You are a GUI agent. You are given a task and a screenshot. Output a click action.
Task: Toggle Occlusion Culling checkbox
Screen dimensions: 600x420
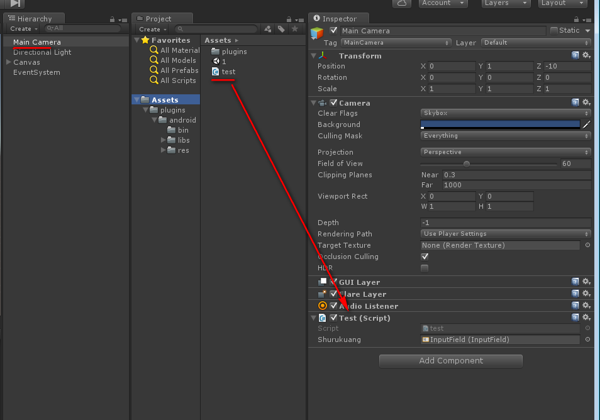point(425,257)
